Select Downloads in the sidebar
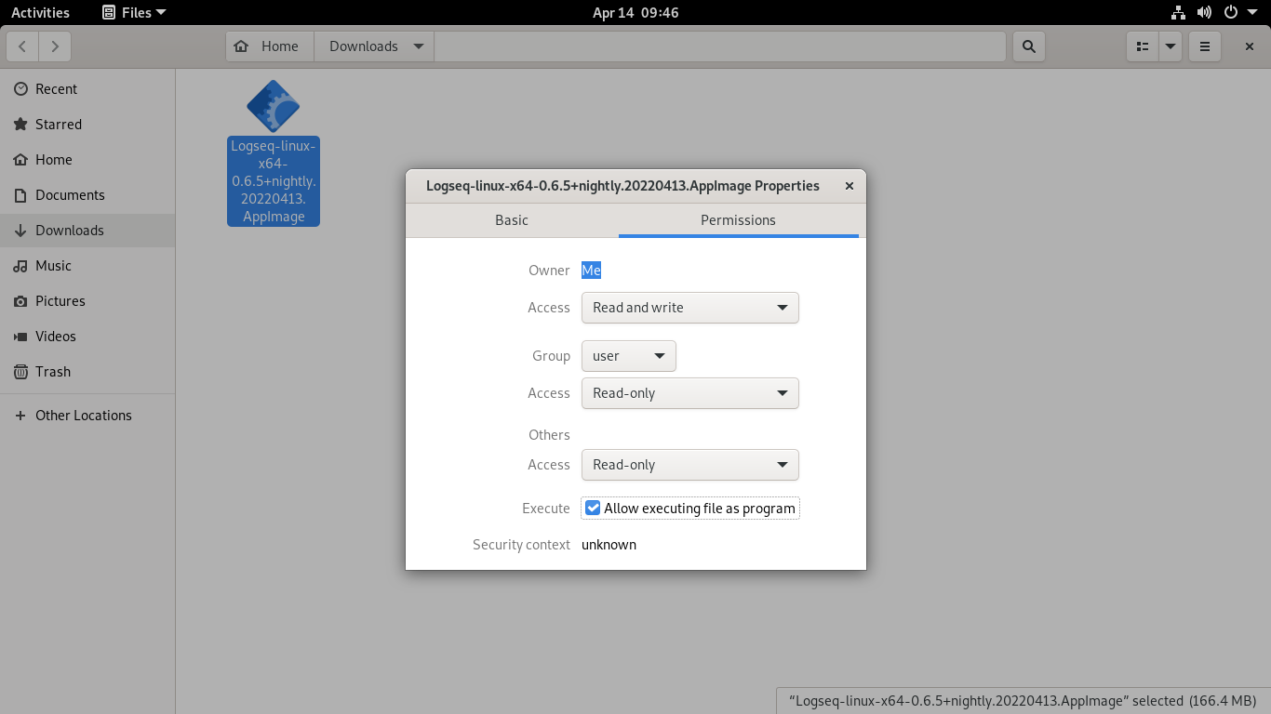This screenshot has height=714, width=1271. pyautogui.click(x=87, y=231)
